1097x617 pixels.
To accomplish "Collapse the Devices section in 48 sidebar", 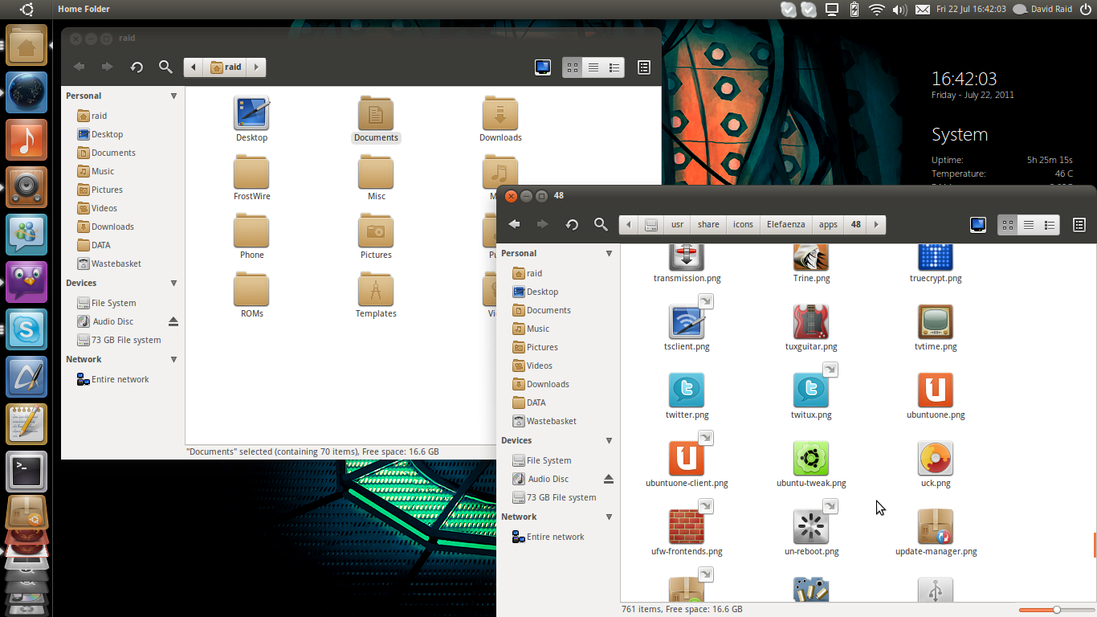I will 609,441.
